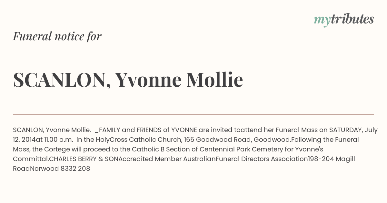The width and height of the screenshot is (387, 203).
Task: Click the 'SCANLON, Yvonne Mollie' title
Action: click(128, 80)
